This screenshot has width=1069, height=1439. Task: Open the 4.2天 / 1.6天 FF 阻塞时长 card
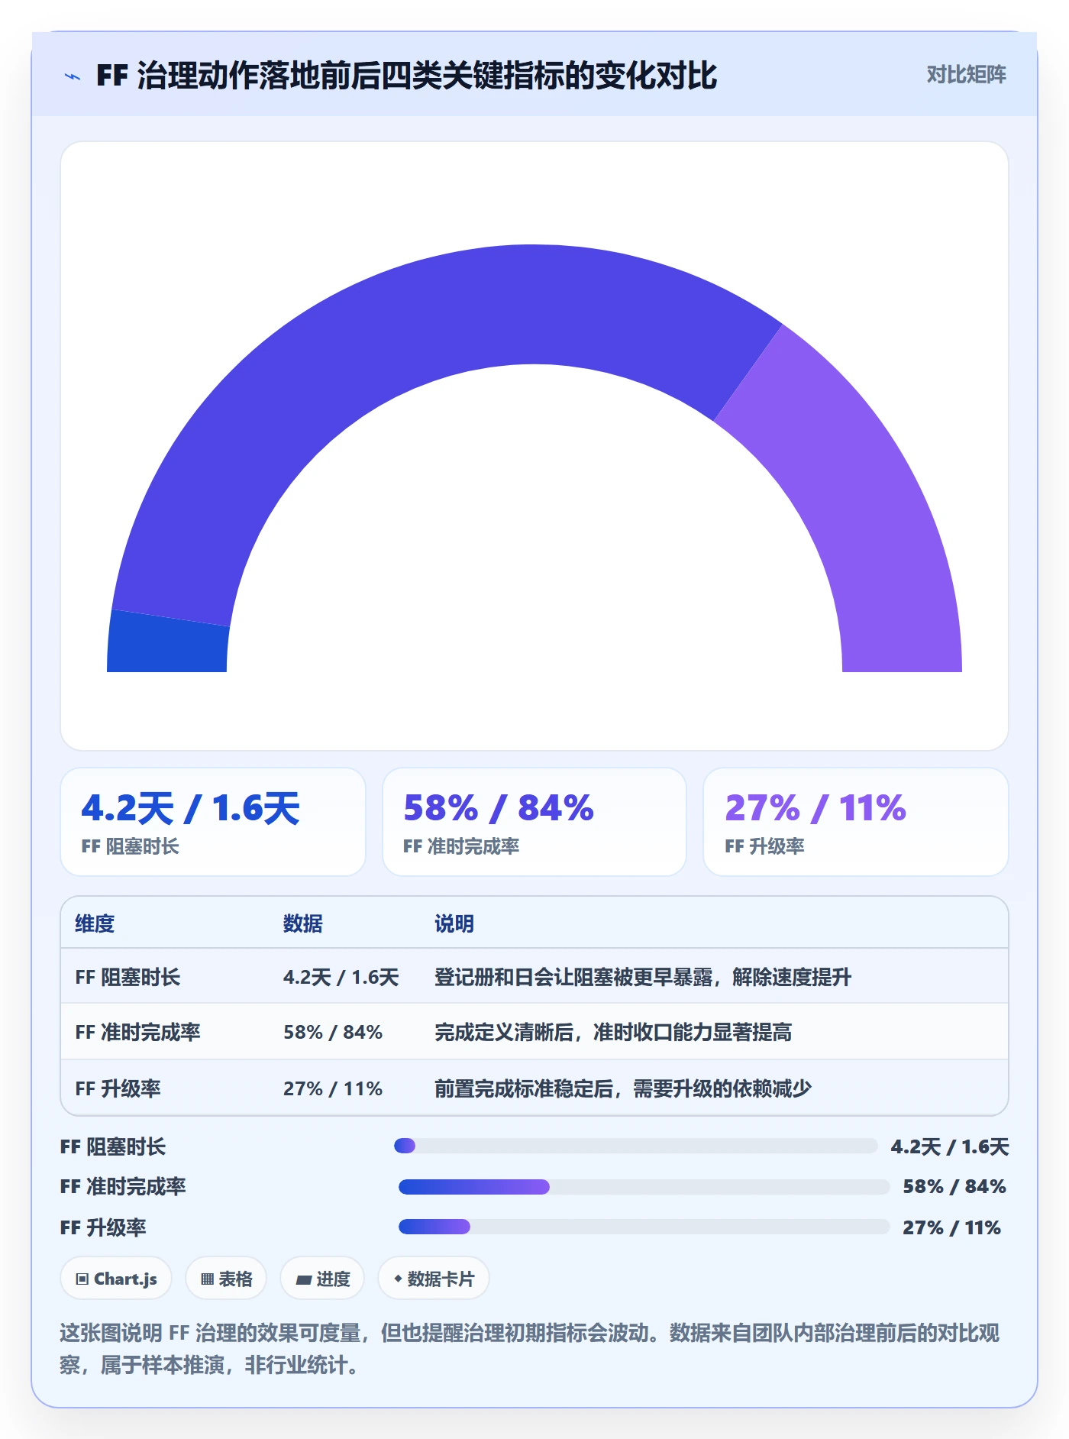coord(213,822)
